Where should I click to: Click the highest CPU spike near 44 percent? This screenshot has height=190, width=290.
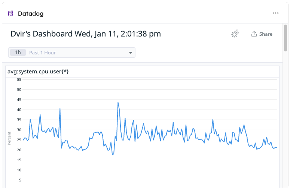click(118, 102)
